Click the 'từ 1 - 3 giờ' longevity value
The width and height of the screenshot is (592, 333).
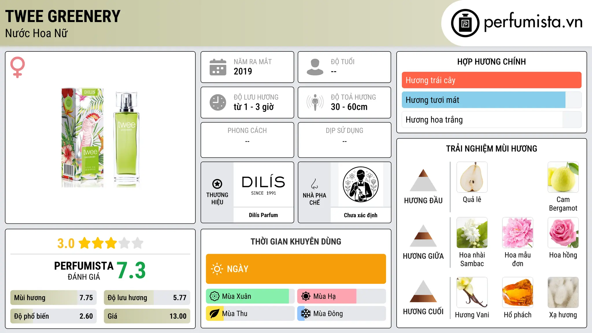point(254,107)
